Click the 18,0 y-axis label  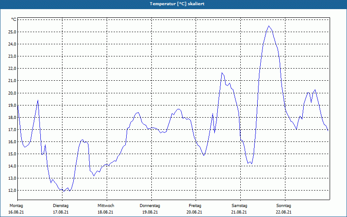[13, 117]
